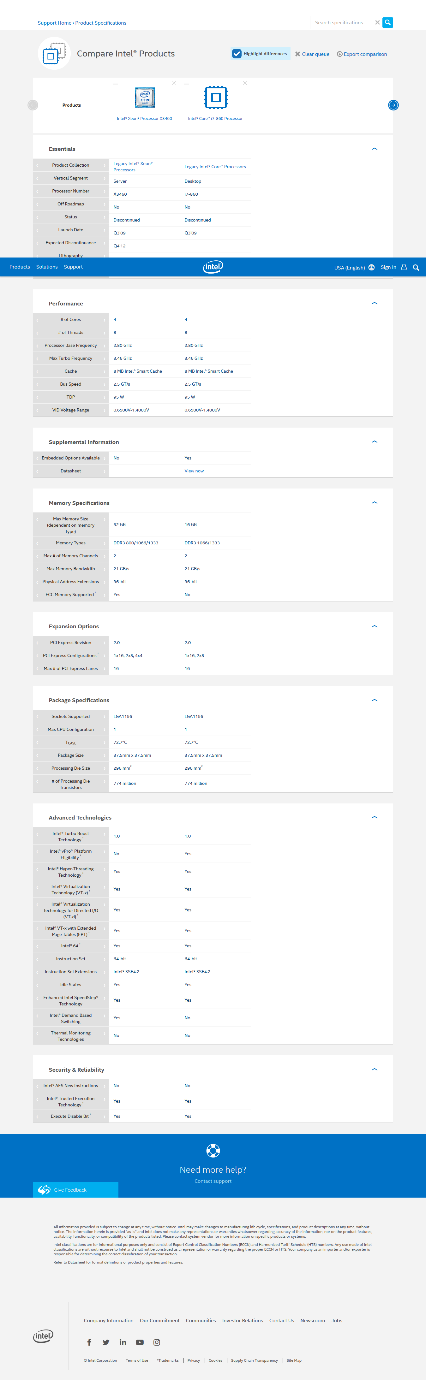The image size is (426, 1380).
Task: Collapse the Package Specifications section
Action: [375, 700]
